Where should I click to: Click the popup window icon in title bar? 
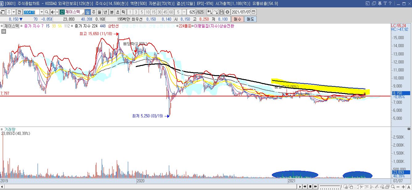[x=374, y=3]
